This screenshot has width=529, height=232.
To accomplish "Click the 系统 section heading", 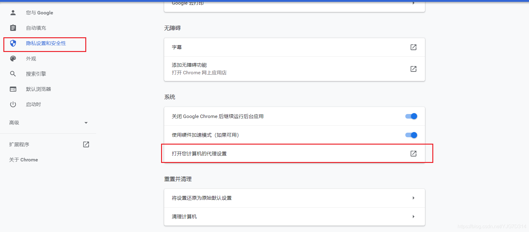I will pyautogui.click(x=170, y=97).
